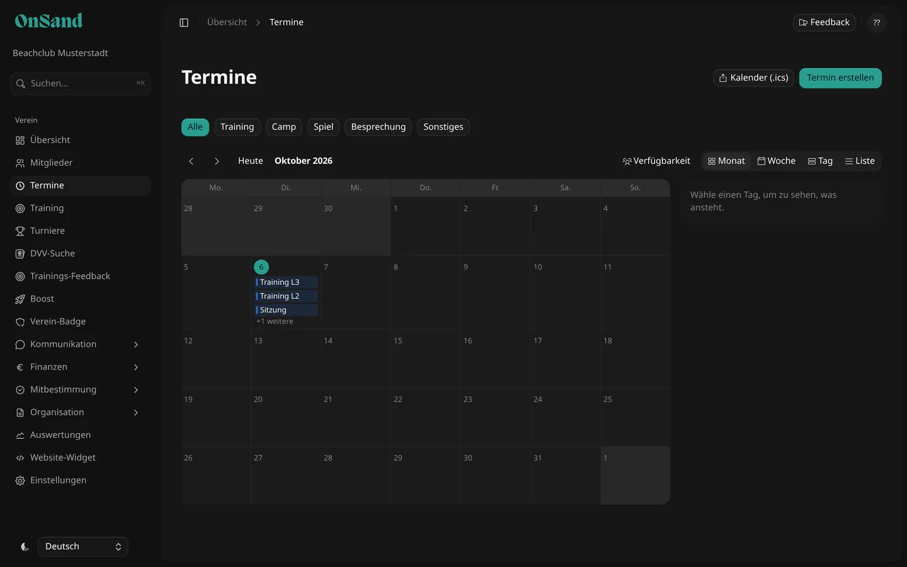Screen dimensions: 907x567
Task: Expand Kommunikation submenu
Action: pyautogui.click(x=81, y=344)
